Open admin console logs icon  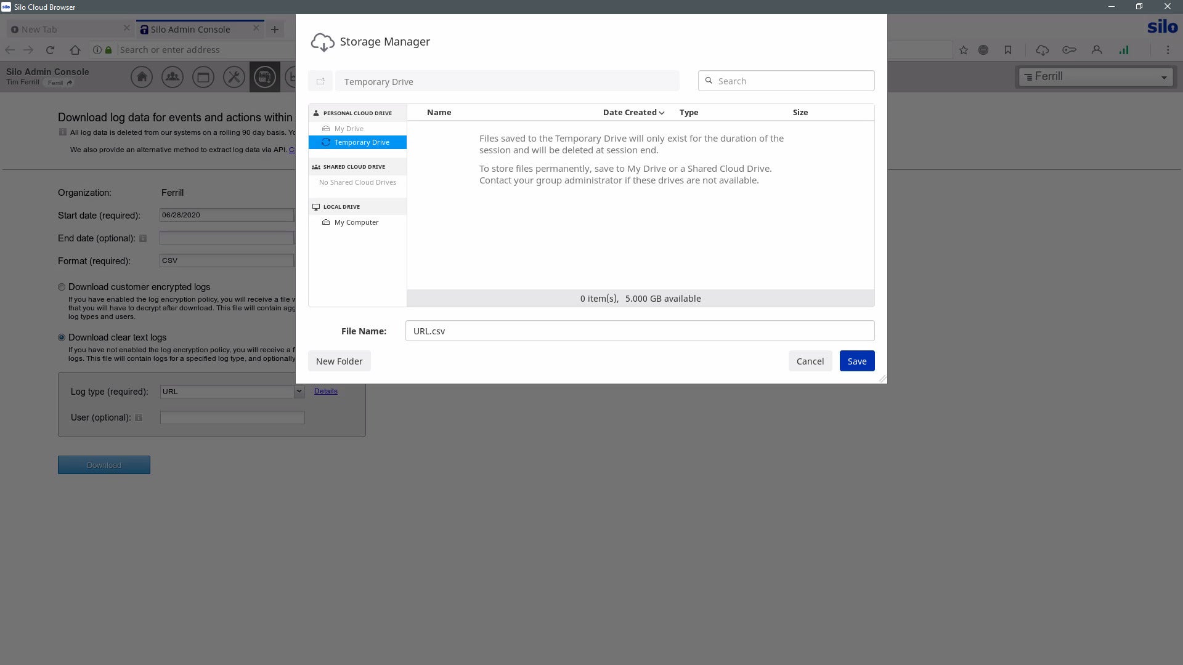coord(265,77)
